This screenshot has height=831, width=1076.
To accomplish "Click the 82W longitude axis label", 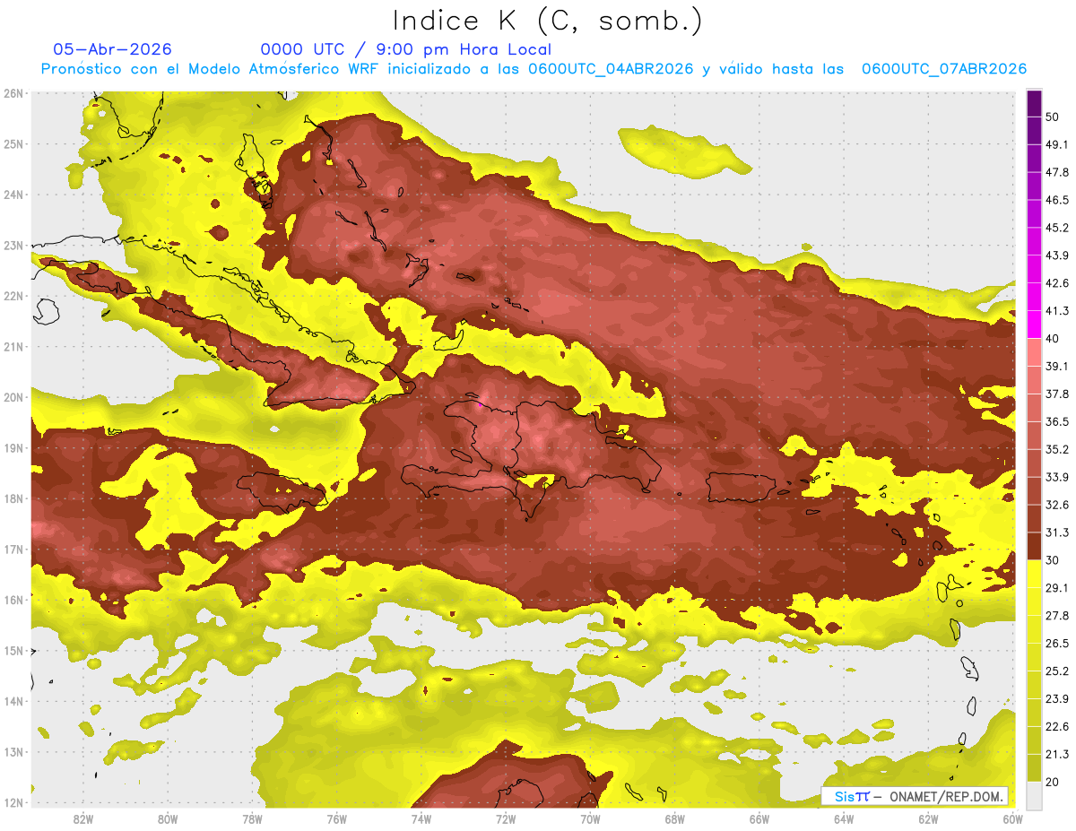I will (82, 819).
